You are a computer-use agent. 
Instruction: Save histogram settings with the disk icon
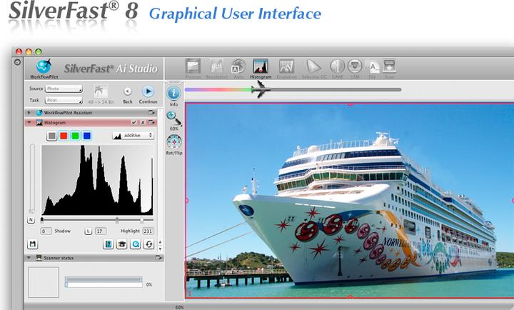32,244
